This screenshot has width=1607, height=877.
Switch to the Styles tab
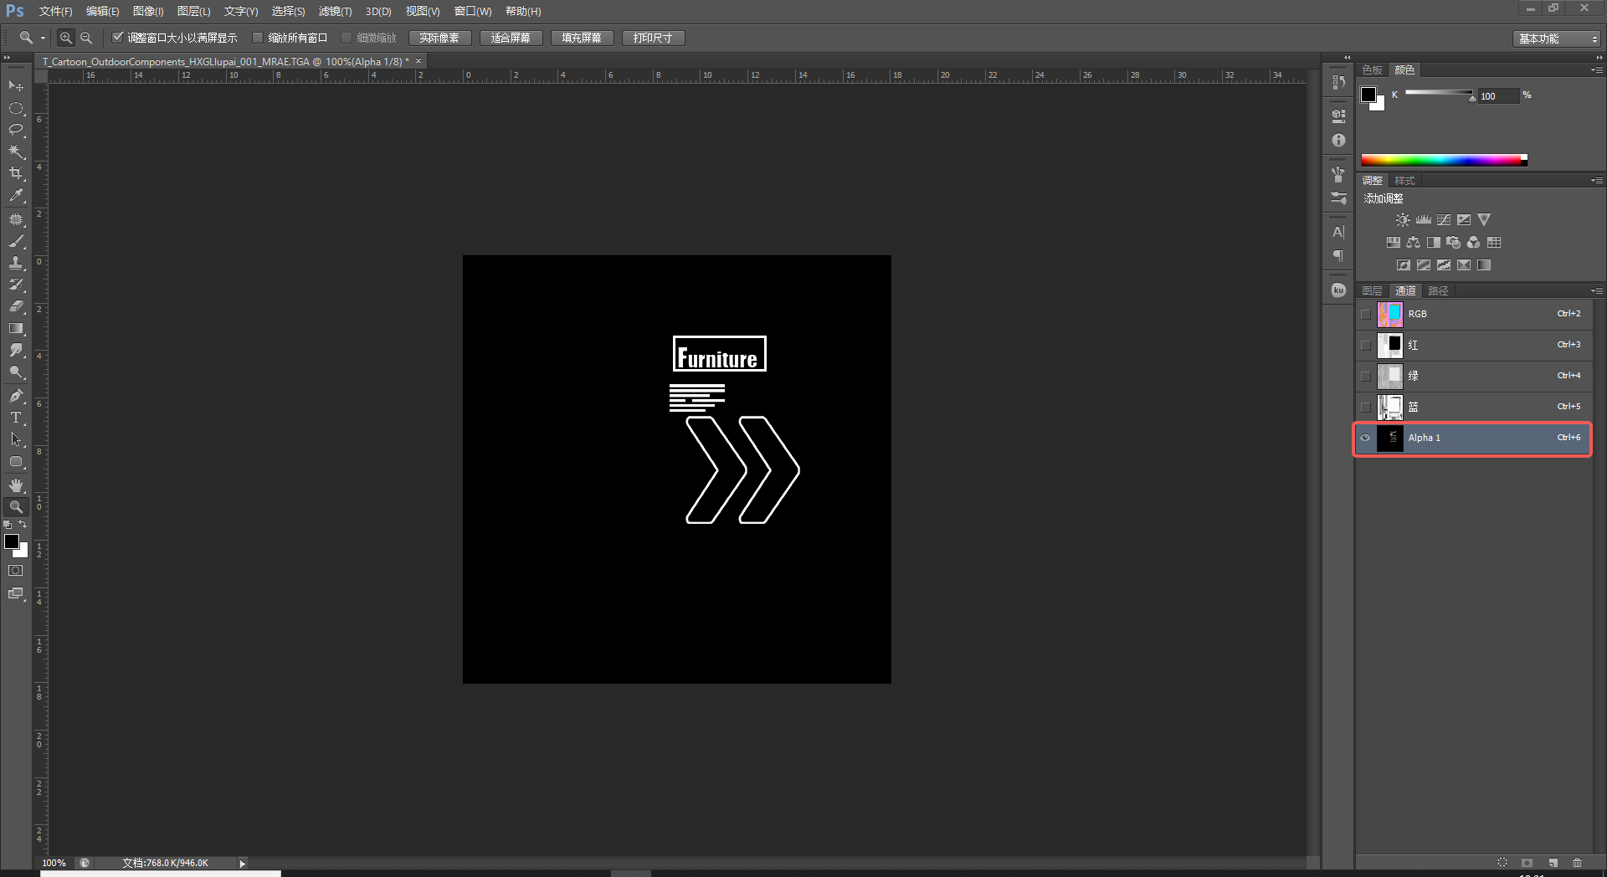point(1404,181)
